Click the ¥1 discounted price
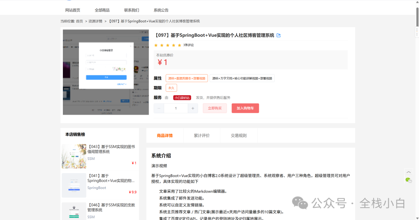The height and width of the screenshot is (220, 419). point(163,62)
